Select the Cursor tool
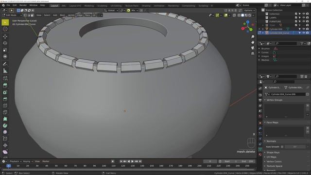Screen dimensions: 311x175 pyautogui.click(x=5, y=29)
